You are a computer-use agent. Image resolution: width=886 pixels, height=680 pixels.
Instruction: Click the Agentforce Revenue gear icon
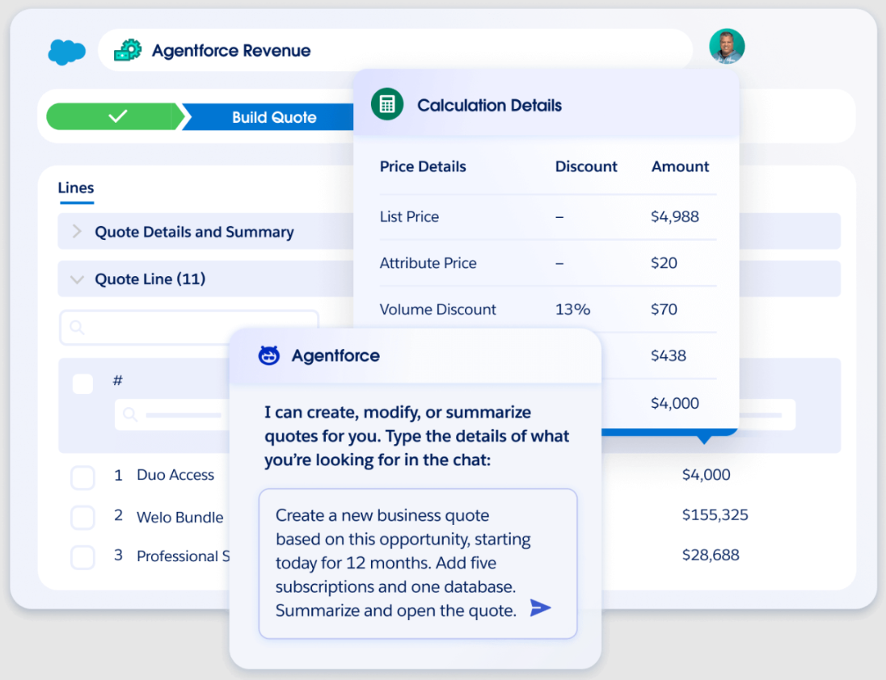128,50
